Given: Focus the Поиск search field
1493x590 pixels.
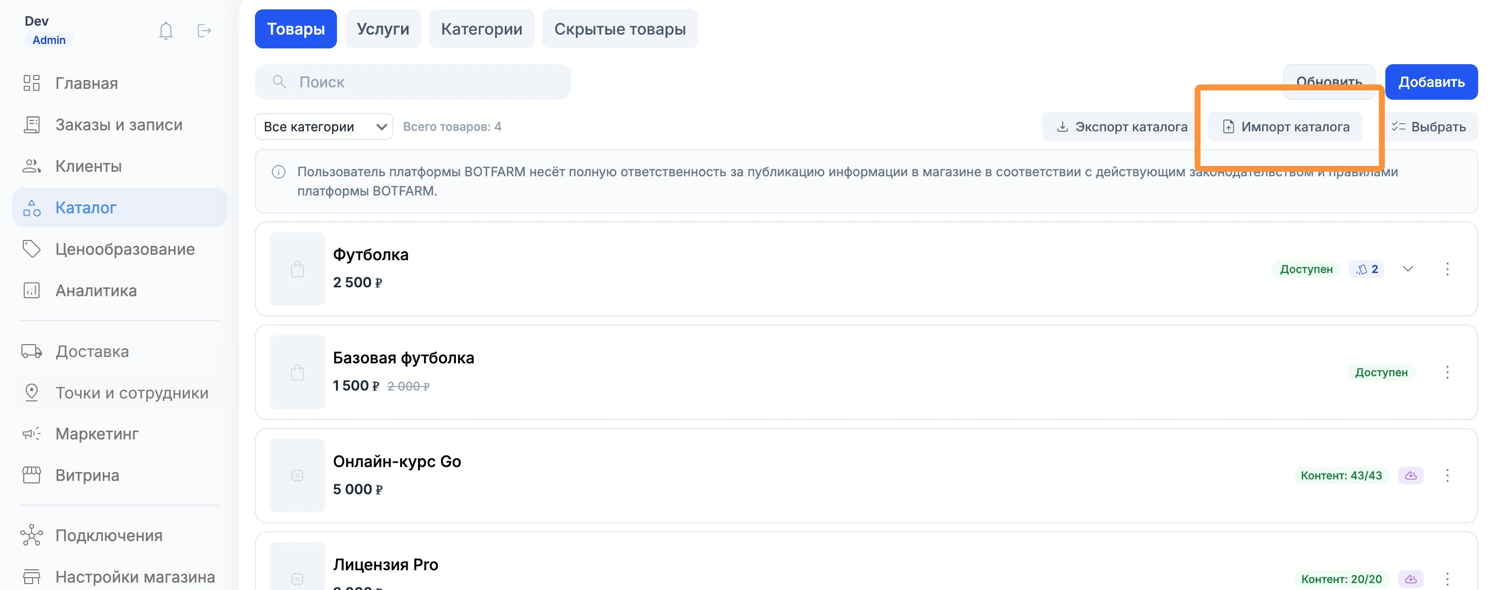Looking at the screenshot, I should click(413, 81).
